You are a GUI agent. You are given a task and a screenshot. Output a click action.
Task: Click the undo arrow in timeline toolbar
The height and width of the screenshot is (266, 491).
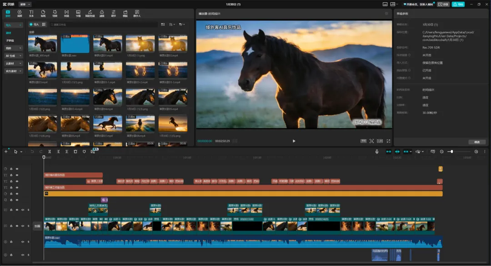[32, 152]
